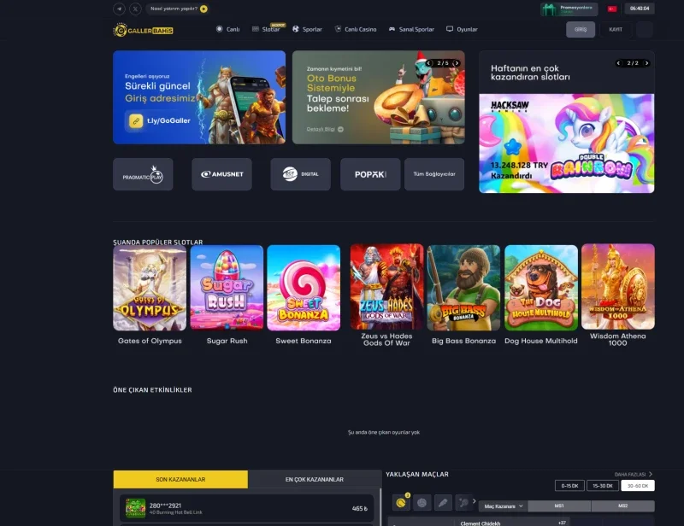Image resolution: width=684 pixels, height=526 pixels.
Task: Select the third sport filter icon
Action: click(x=443, y=503)
